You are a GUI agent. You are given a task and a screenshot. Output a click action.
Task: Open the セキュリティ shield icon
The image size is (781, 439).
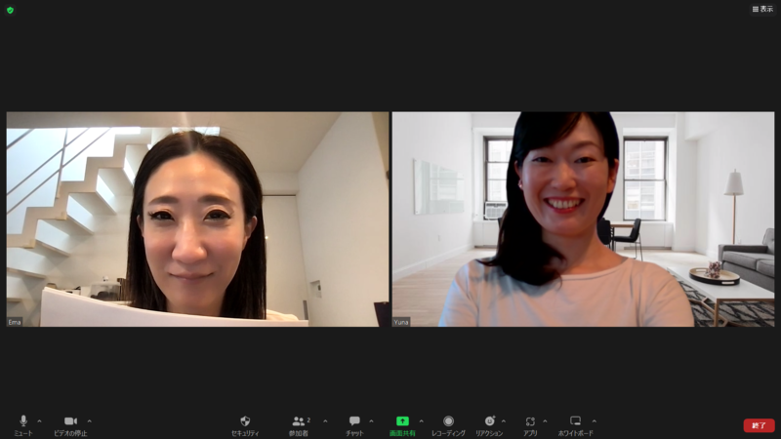pos(245,421)
